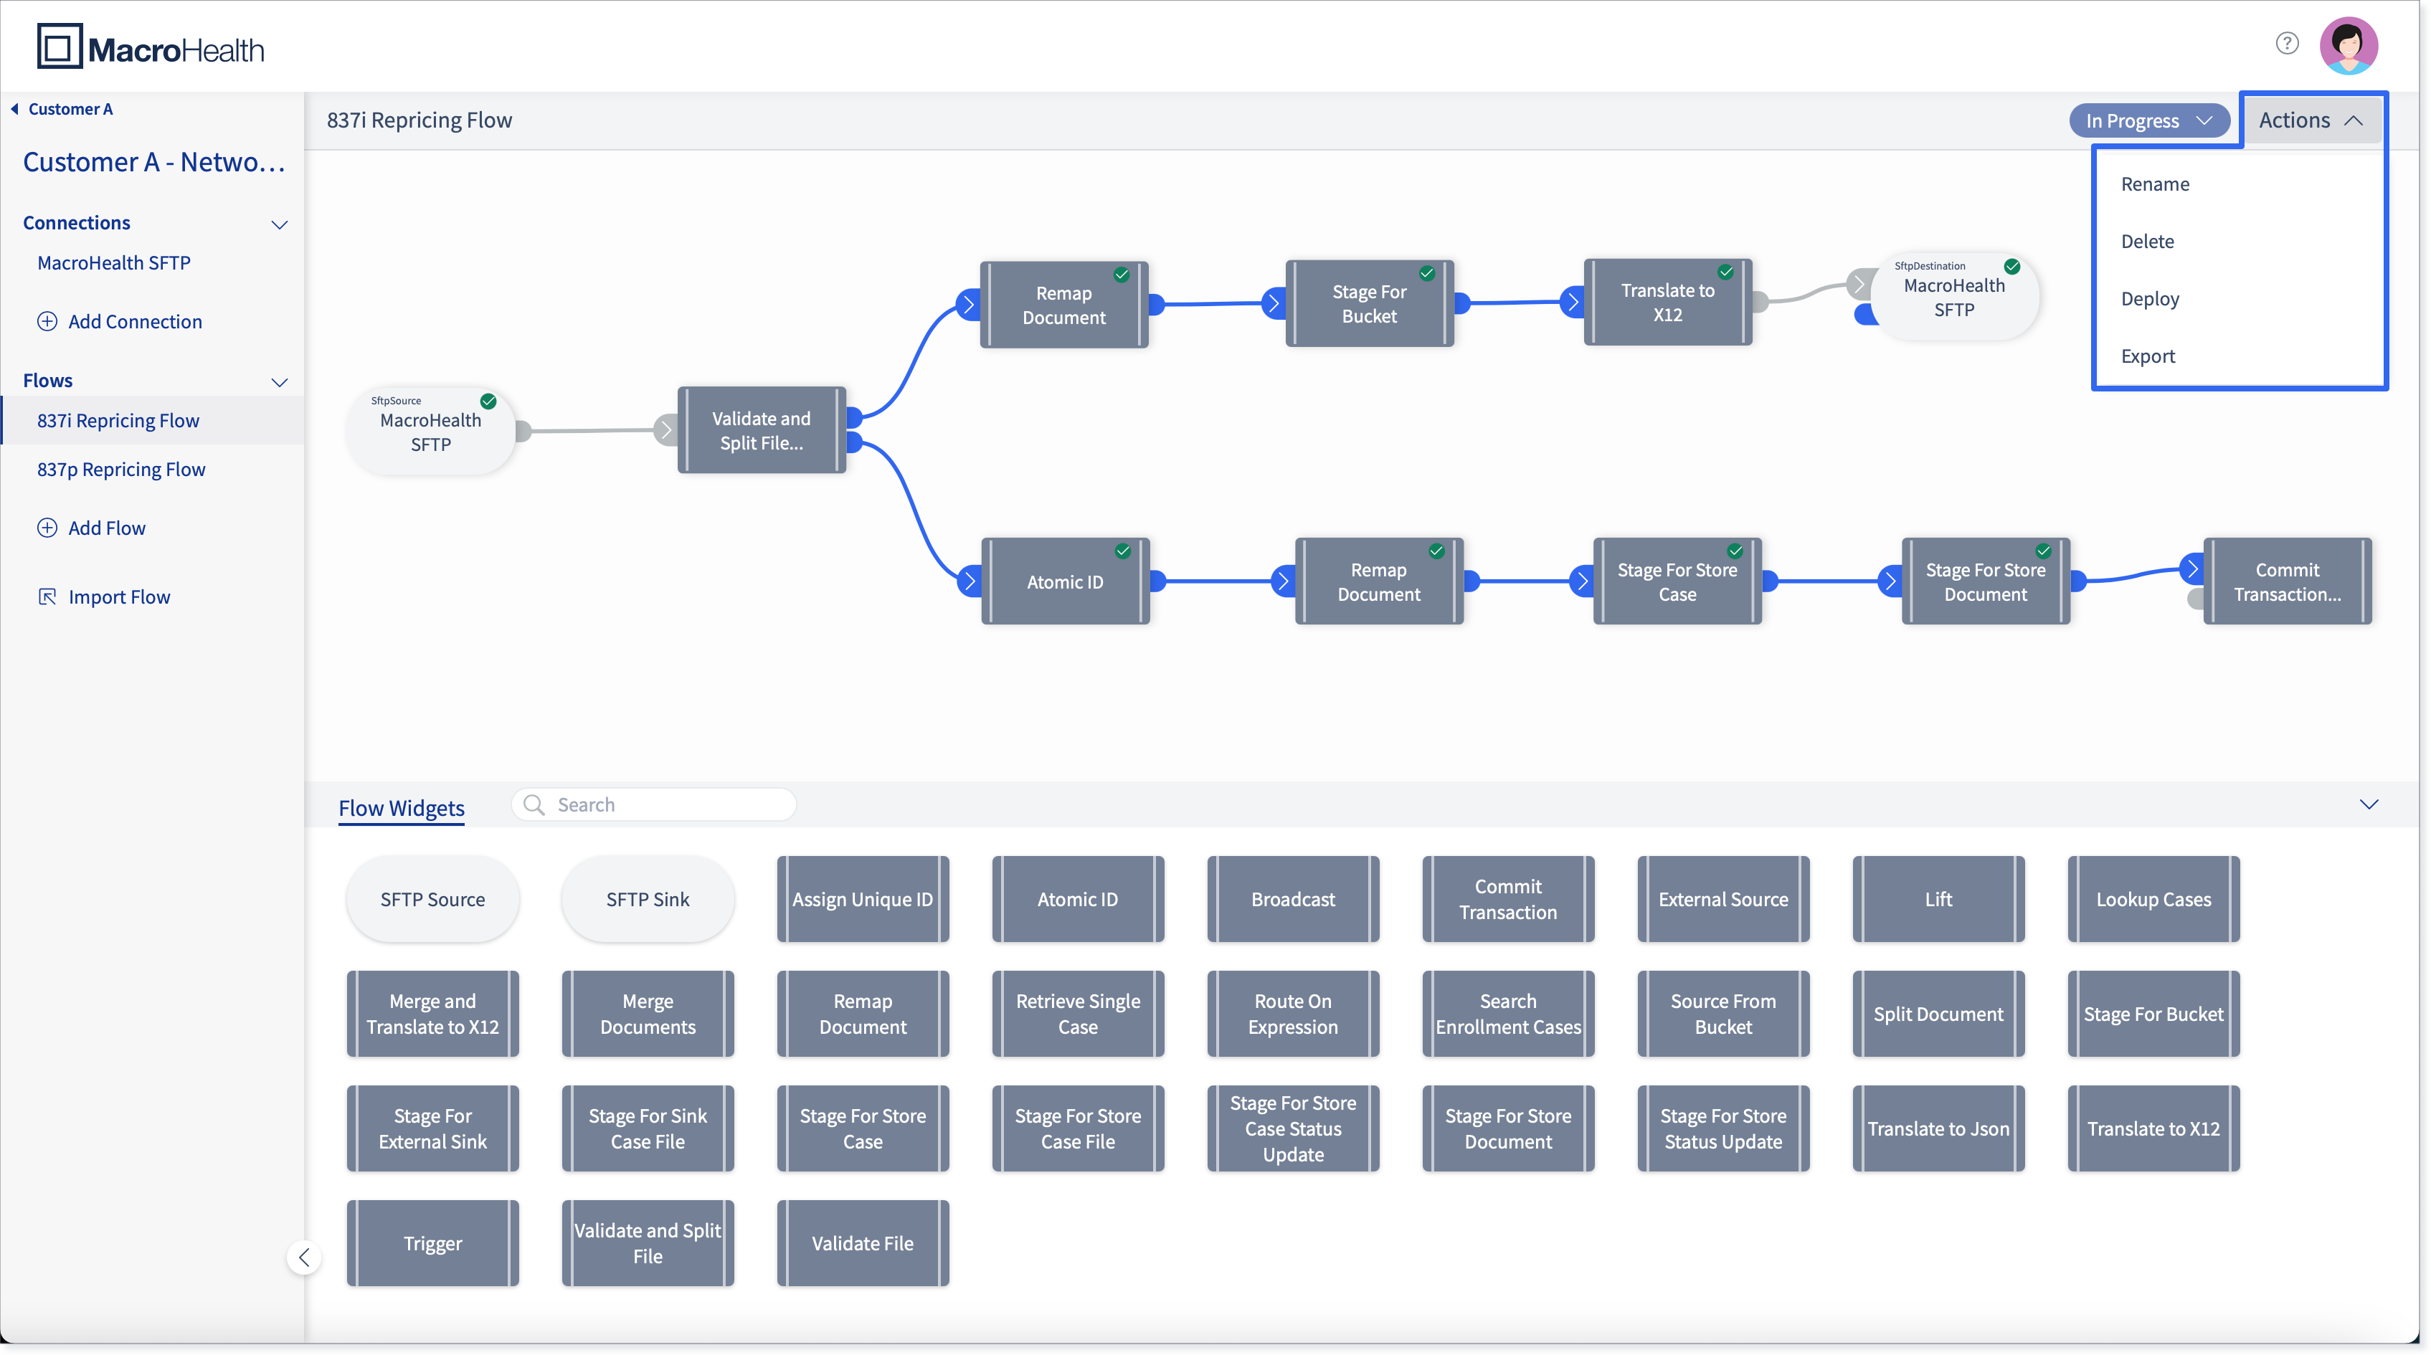Select the Route On Expression widget
This screenshot has height=1355, width=2431.
pos(1293,1014)
